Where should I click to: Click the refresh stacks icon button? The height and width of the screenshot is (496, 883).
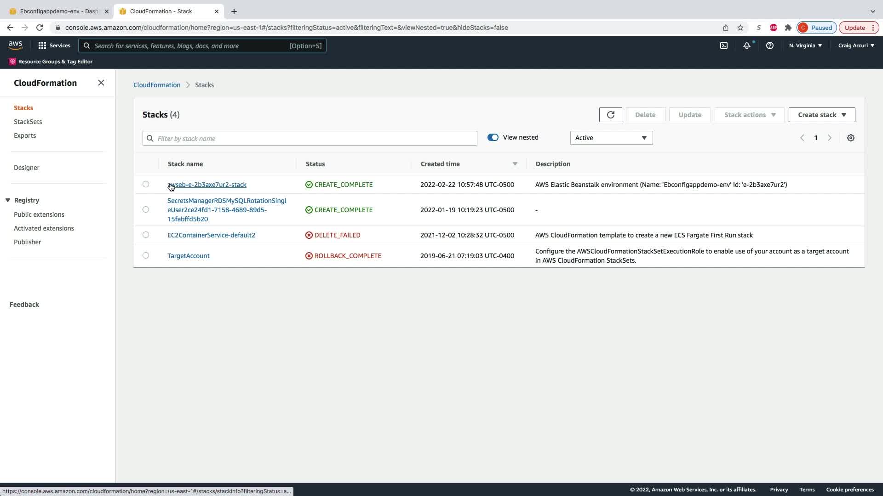[610, 115]
